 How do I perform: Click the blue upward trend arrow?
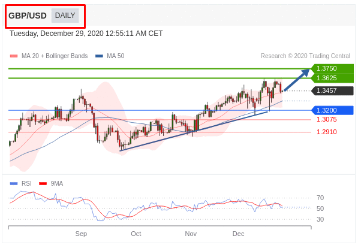point(297,80)
